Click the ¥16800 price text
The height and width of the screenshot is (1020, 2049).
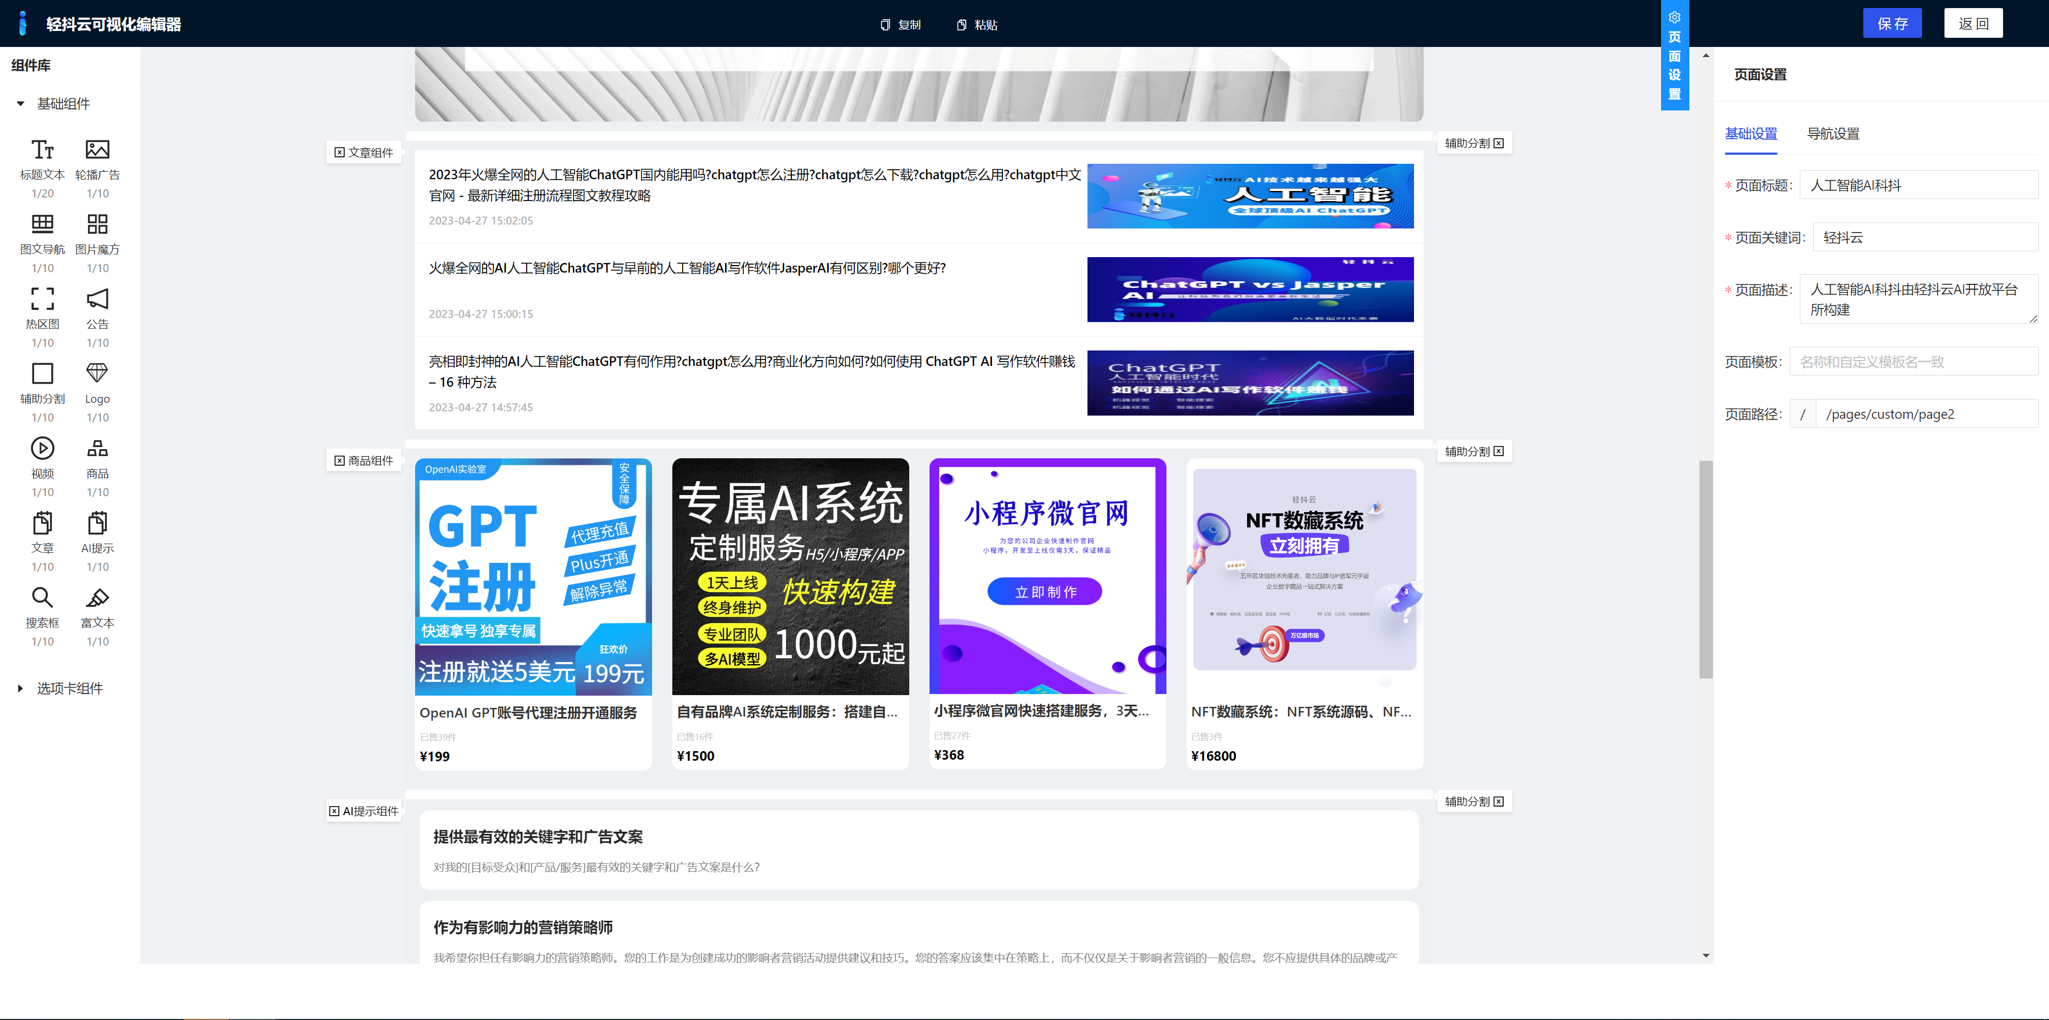tap(1213, 756)
